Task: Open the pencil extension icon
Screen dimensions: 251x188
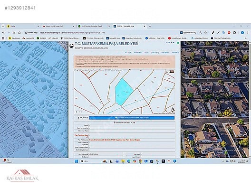Action: pos(218,33)
